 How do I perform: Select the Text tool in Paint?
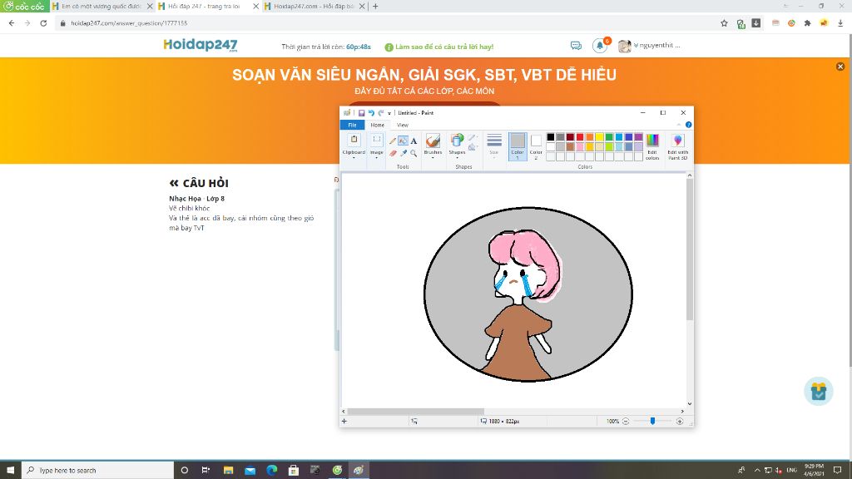pyautogui.click(x=414, y=141)
